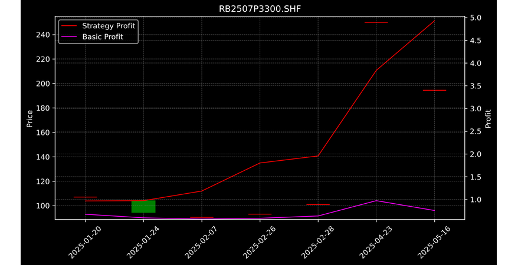Click the Basic Profit line peak at 2025-04-23
This screenshot has height=265, width=518.
pyautogui.click(x=376, y=200)
